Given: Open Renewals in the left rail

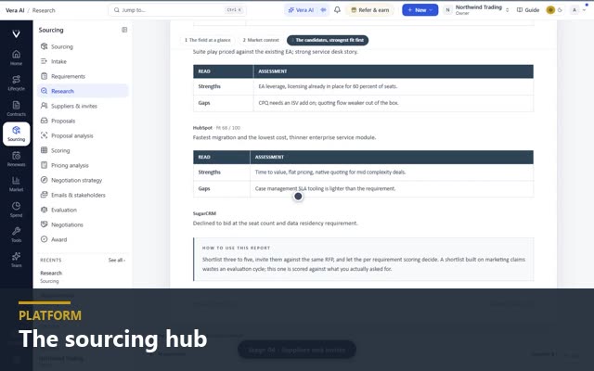Looking at the screenshot, I should pos(16,159).
